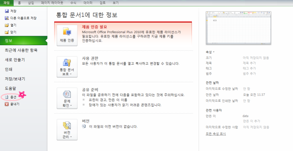The height and width of the screenshot is (151, 293).
Task: Click the '마지막으로 수정한 날짜' label
Action: (222, 89)
